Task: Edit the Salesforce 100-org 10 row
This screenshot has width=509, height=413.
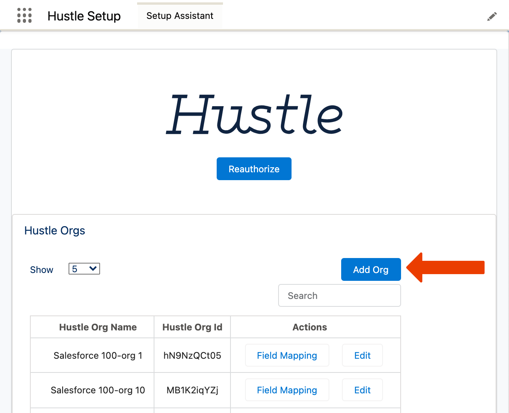Action: coord(362,390)
